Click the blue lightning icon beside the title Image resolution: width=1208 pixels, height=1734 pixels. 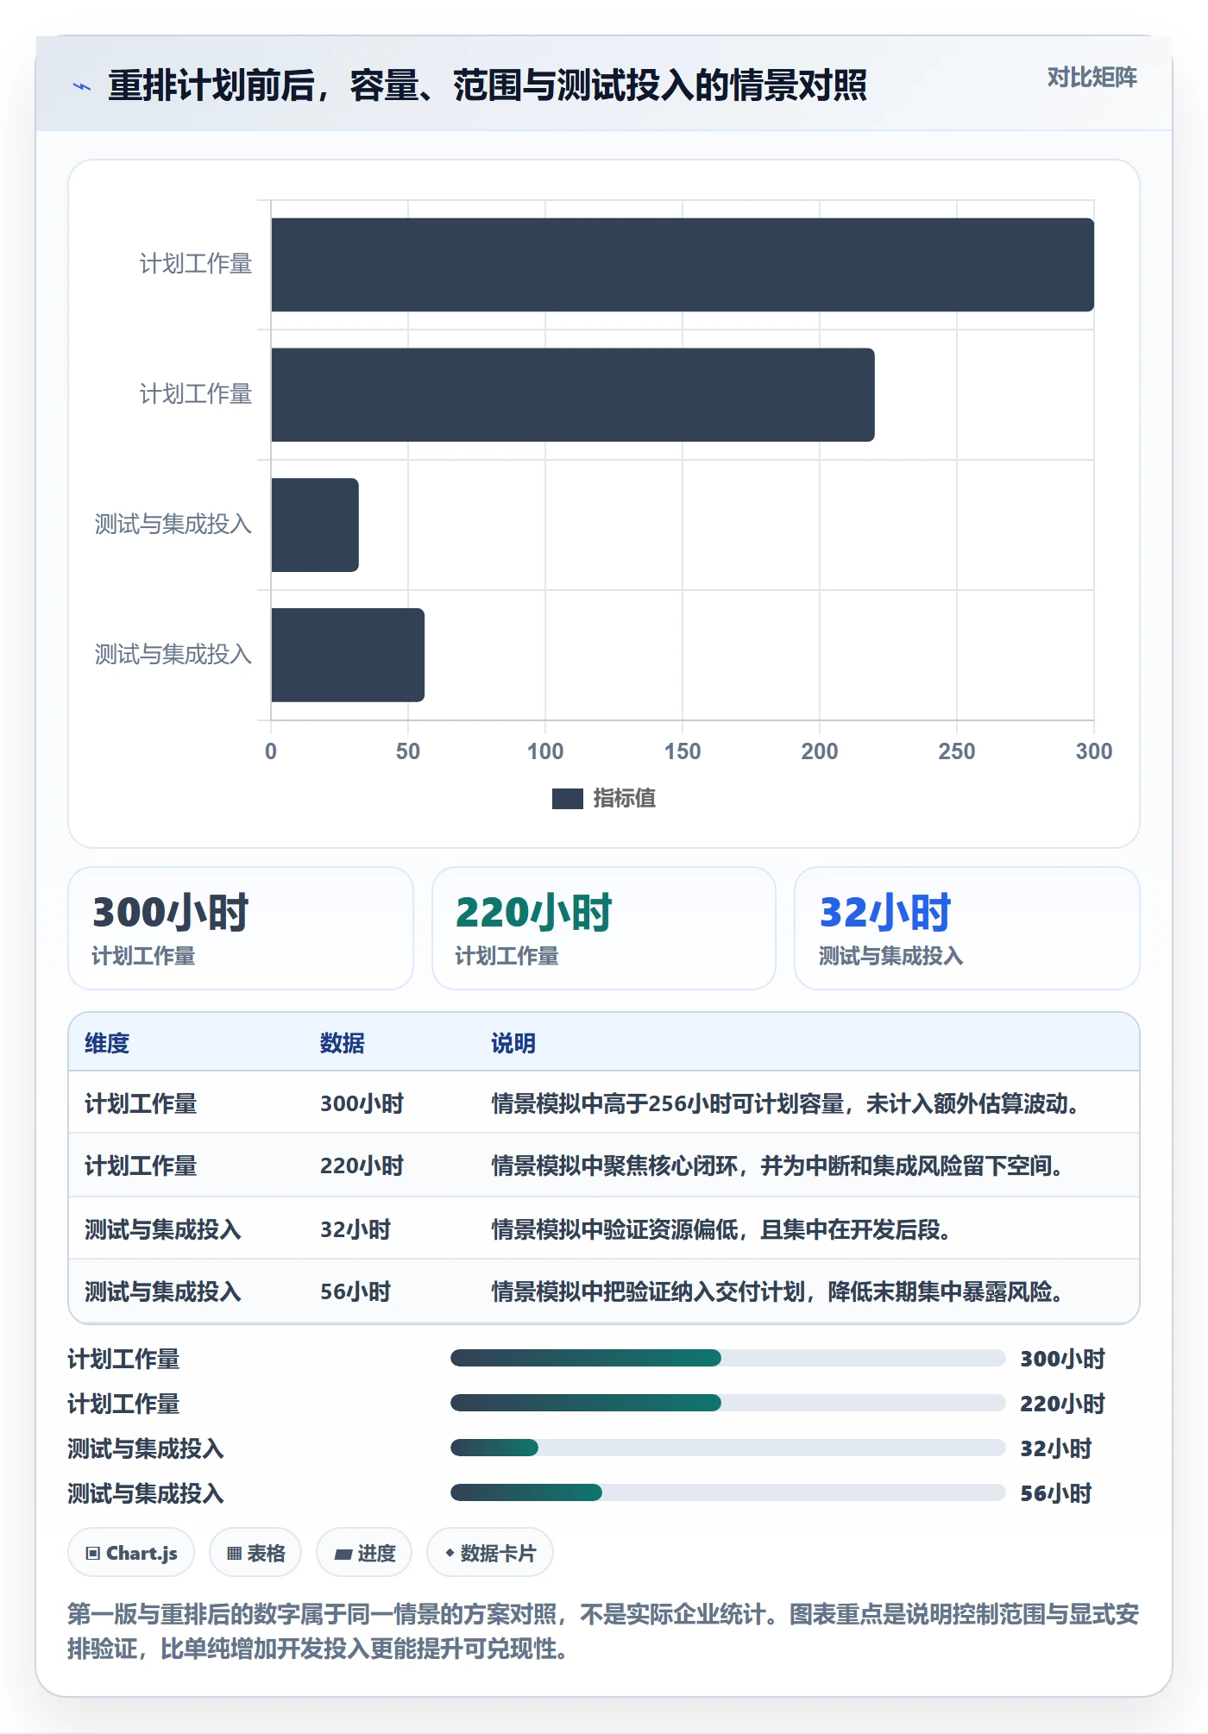click(82, 86)
